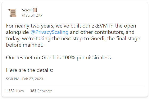Visit the @Scroll_ZKP handle
The image size is (150, 99).
click(32, 15)
